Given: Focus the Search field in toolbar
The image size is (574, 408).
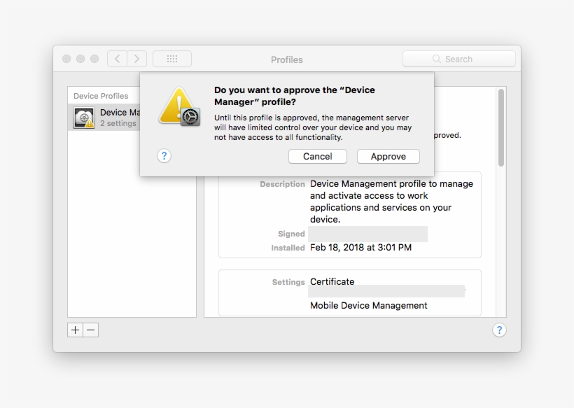Looking at the screenshot, I should click(x=458, y=59).
